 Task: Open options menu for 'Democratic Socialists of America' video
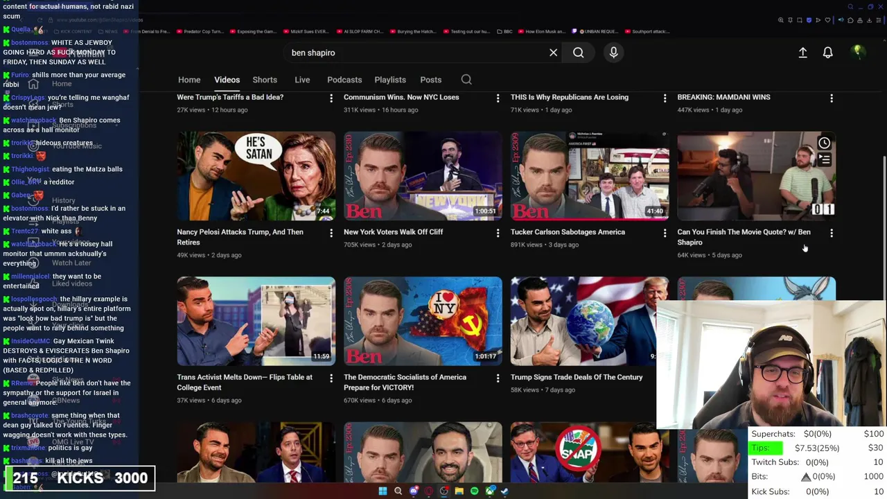[498, 378]
